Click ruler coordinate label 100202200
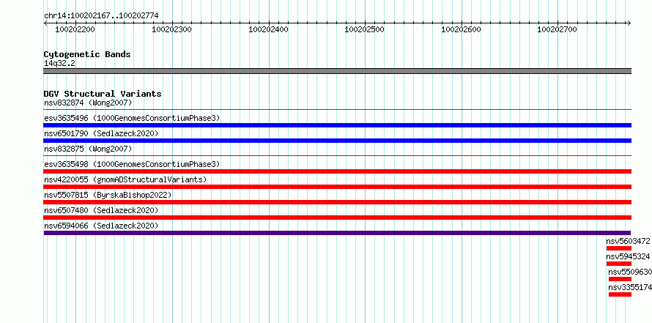The height and width of the screenshot is (323, 652). click(x=75, y=29)
